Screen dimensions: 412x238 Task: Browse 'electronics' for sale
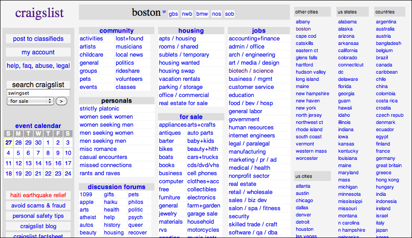coord(201,198)
